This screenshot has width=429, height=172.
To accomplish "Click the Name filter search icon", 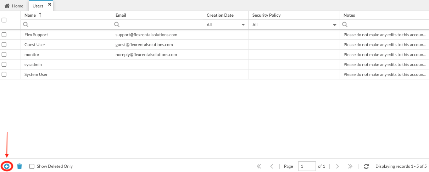I will coord(26,25).
